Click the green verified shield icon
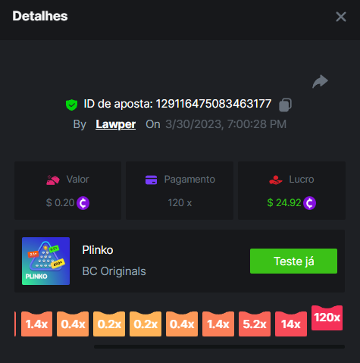The image size is (360, 363). click(71, 105)
